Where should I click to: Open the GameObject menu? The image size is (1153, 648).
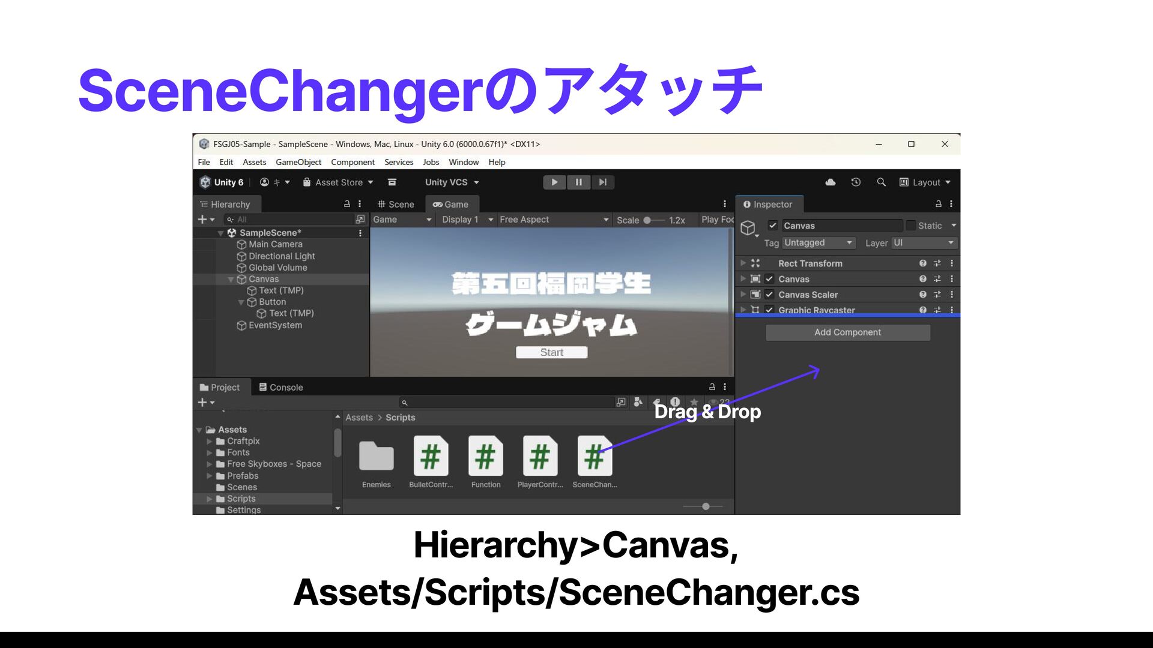(298, 162)
